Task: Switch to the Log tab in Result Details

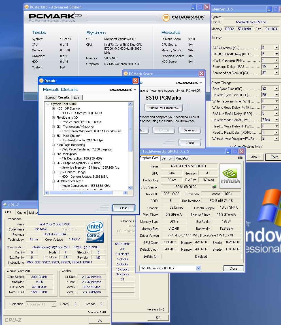Action: pos(76,98)
